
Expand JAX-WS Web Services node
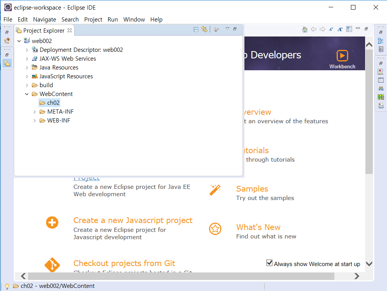pyautogui.click(x=27, y=59)
